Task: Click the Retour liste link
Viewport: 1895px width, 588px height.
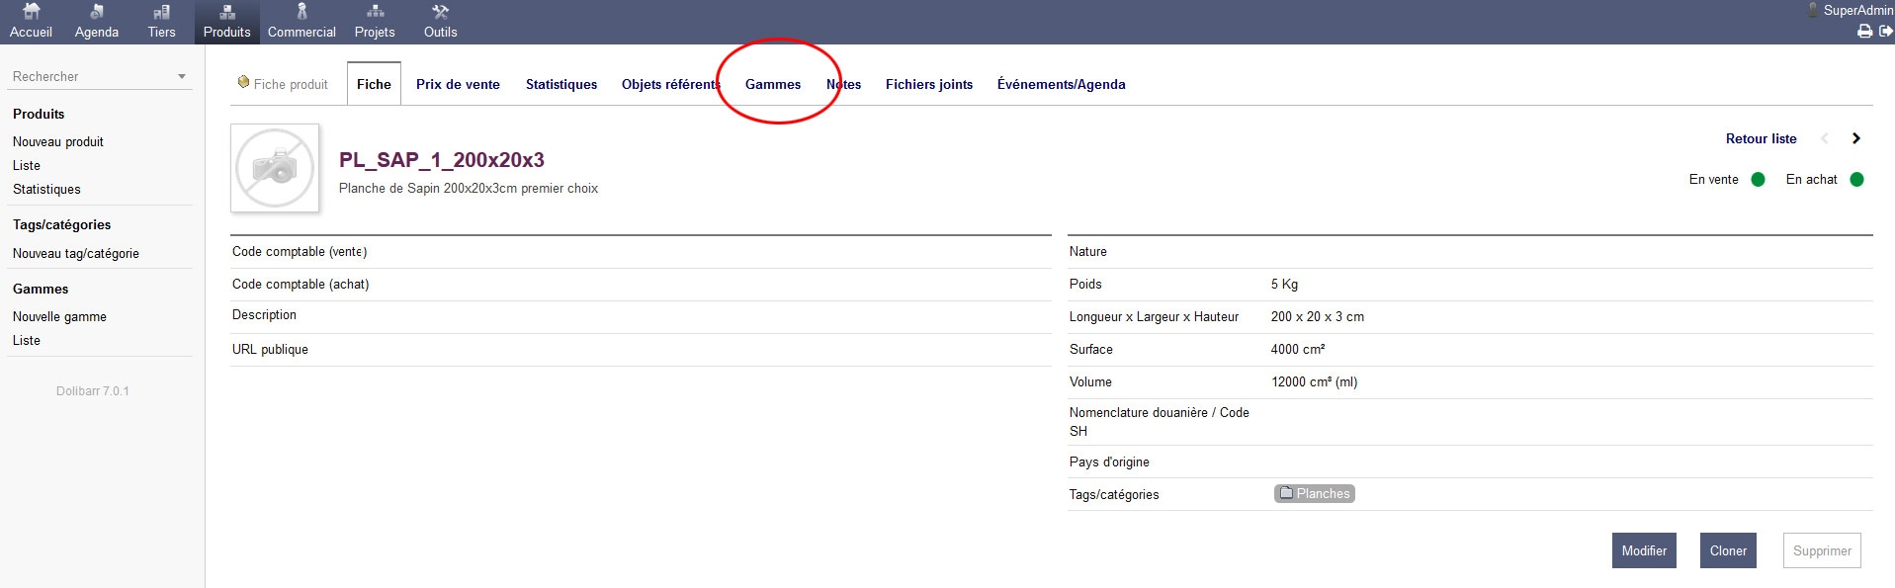Action: [x=1762, y=138]
